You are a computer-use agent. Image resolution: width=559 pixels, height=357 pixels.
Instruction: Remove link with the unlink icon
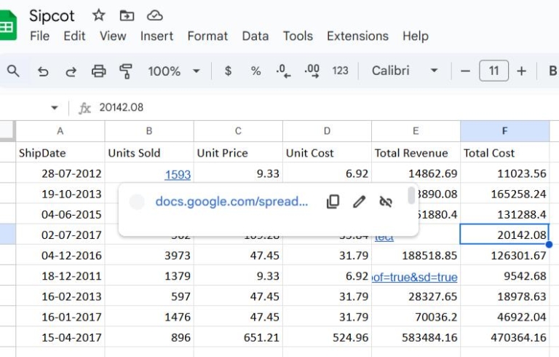click(x=386, y=202)
